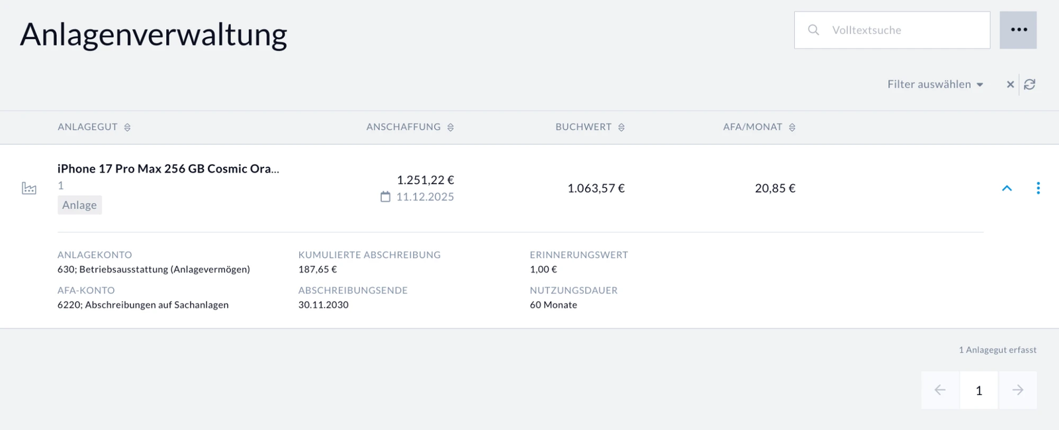Click the BUCHWERT column header

pyautogui.click(x=583, y=127)
